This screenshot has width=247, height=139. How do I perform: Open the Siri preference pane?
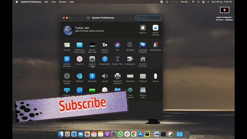(x=117, y=45)
